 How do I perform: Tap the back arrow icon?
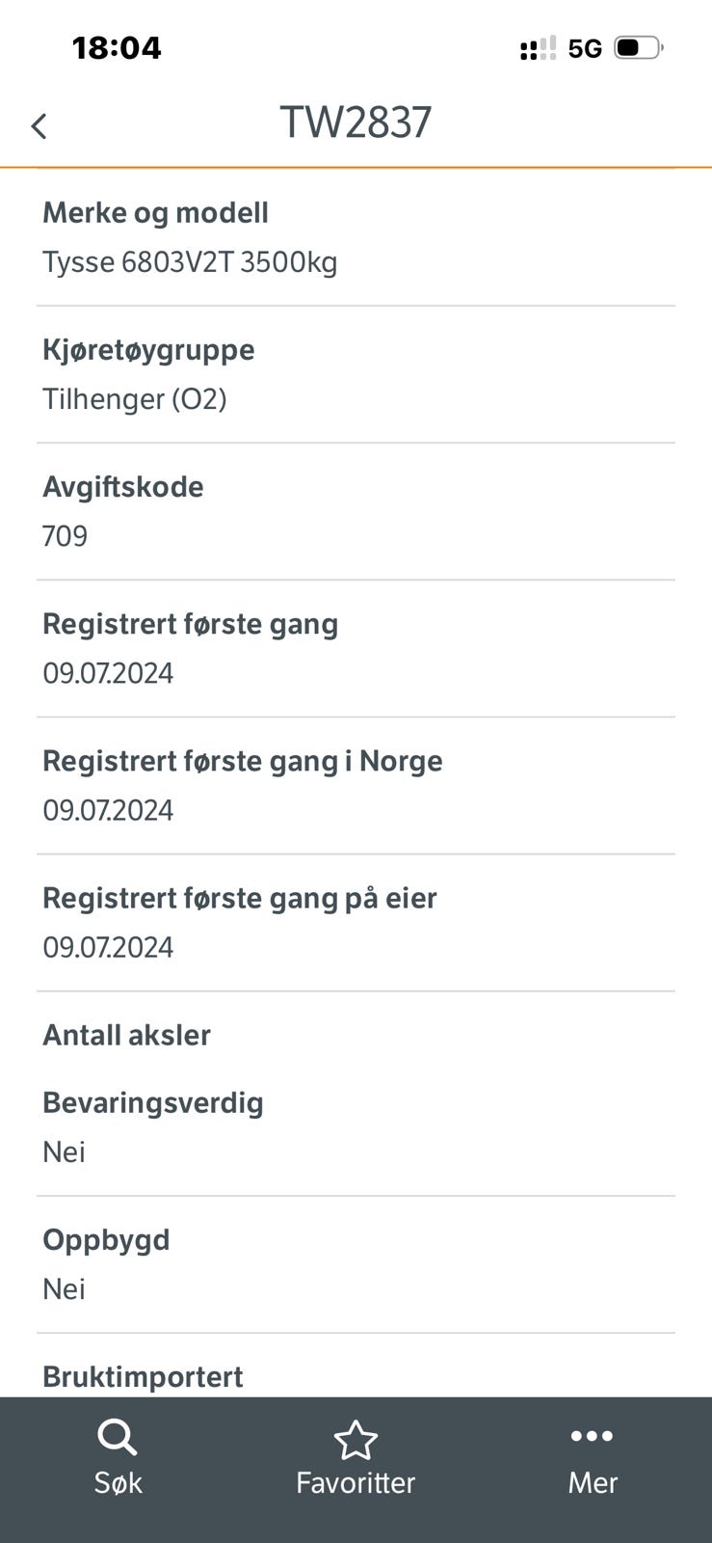pyautogui.click(x=39, y=125)
